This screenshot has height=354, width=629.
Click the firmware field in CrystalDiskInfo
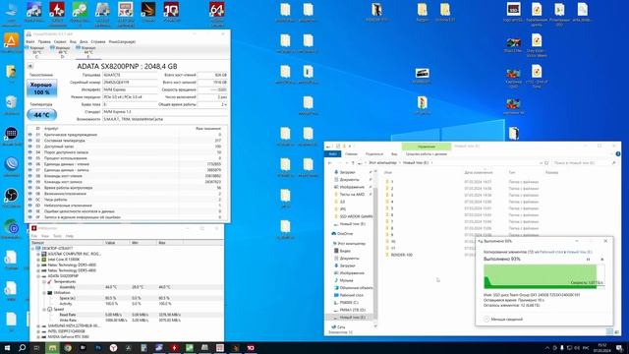(131, 75)
